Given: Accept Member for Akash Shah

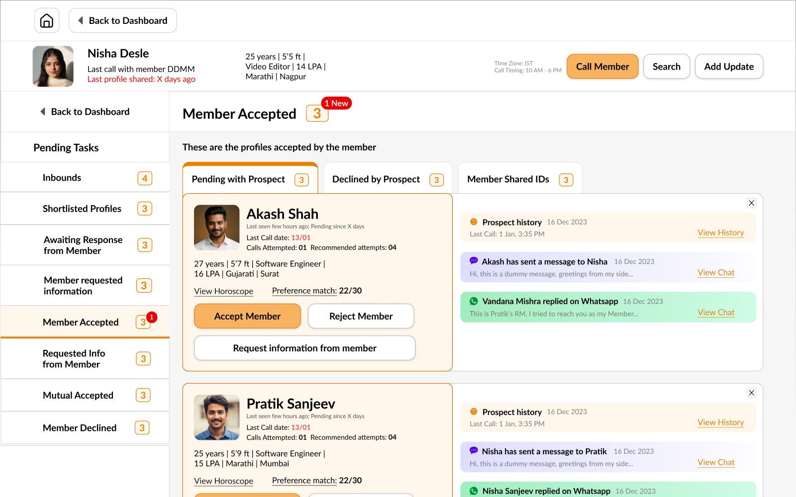Looking at the screenshot, I should [x=247, y=316].
